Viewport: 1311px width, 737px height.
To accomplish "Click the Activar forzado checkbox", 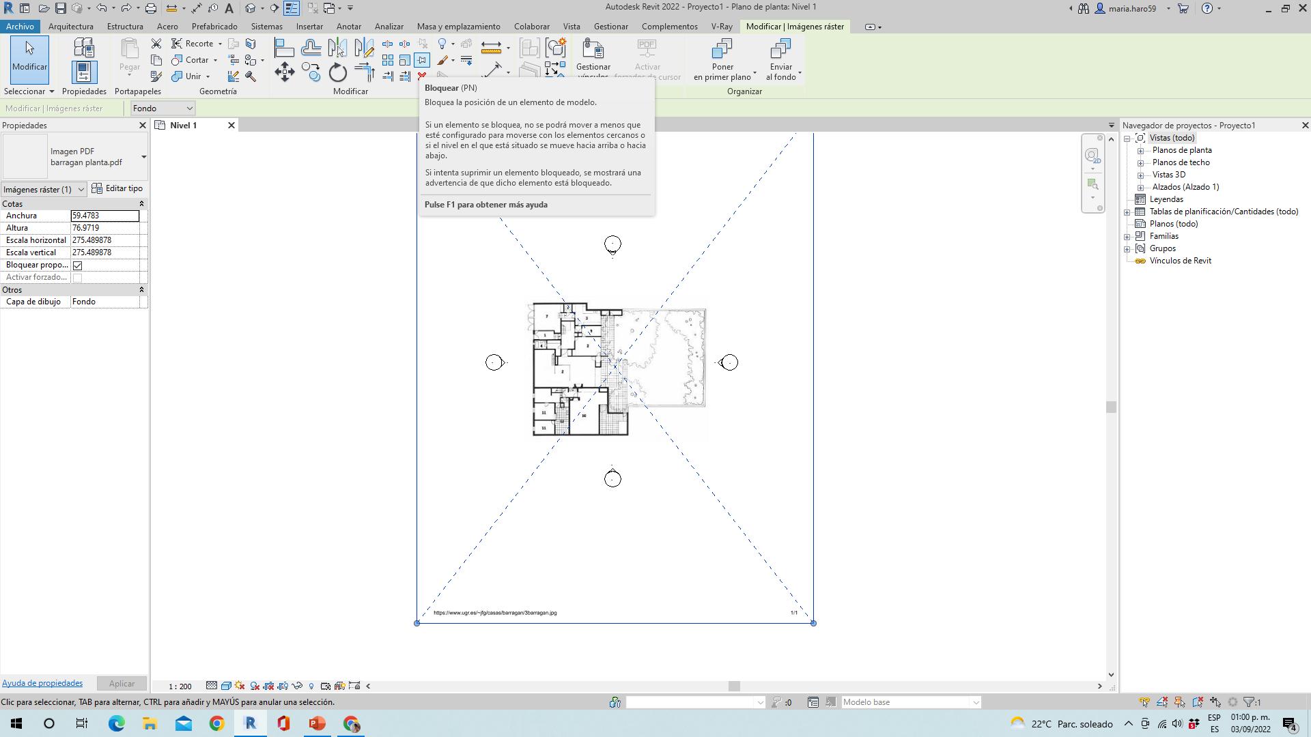I will point(78,278).
